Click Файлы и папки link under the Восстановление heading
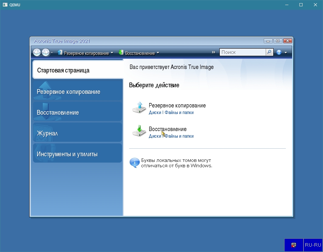323x252 pixels. point(179,136)
